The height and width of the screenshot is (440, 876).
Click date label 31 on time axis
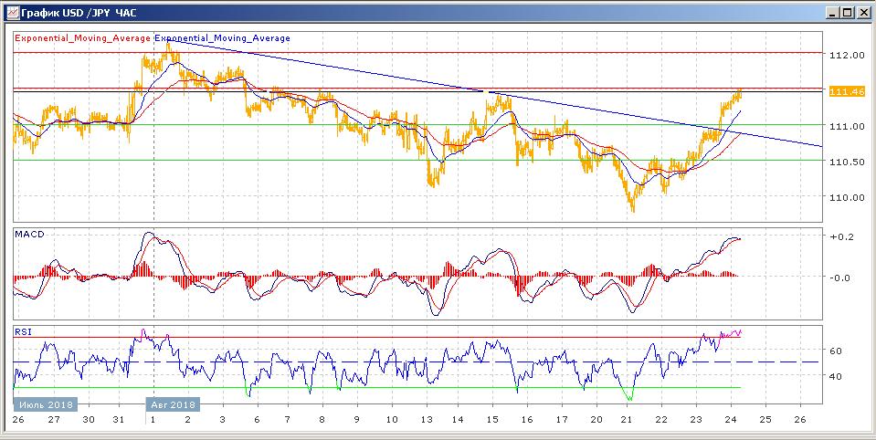[x=118, y=420]
